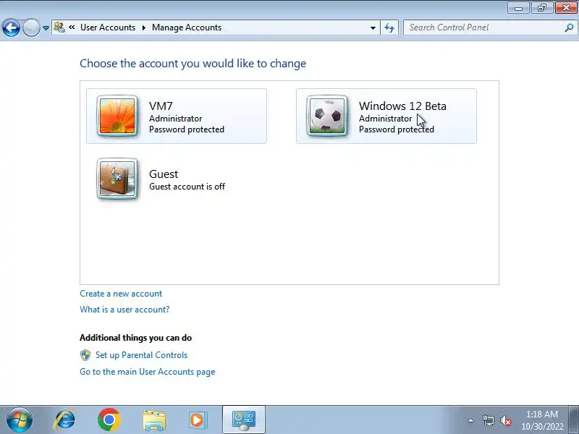The width and height of the screenshot is (579, 434).
Task: Launch Google Chrome from taskbar
Action: [109, 420]
